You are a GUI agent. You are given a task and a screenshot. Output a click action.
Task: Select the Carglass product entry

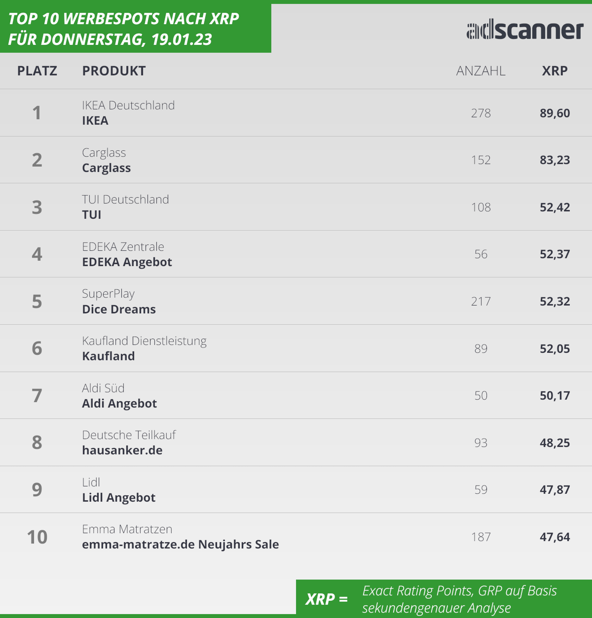(107, 168)
